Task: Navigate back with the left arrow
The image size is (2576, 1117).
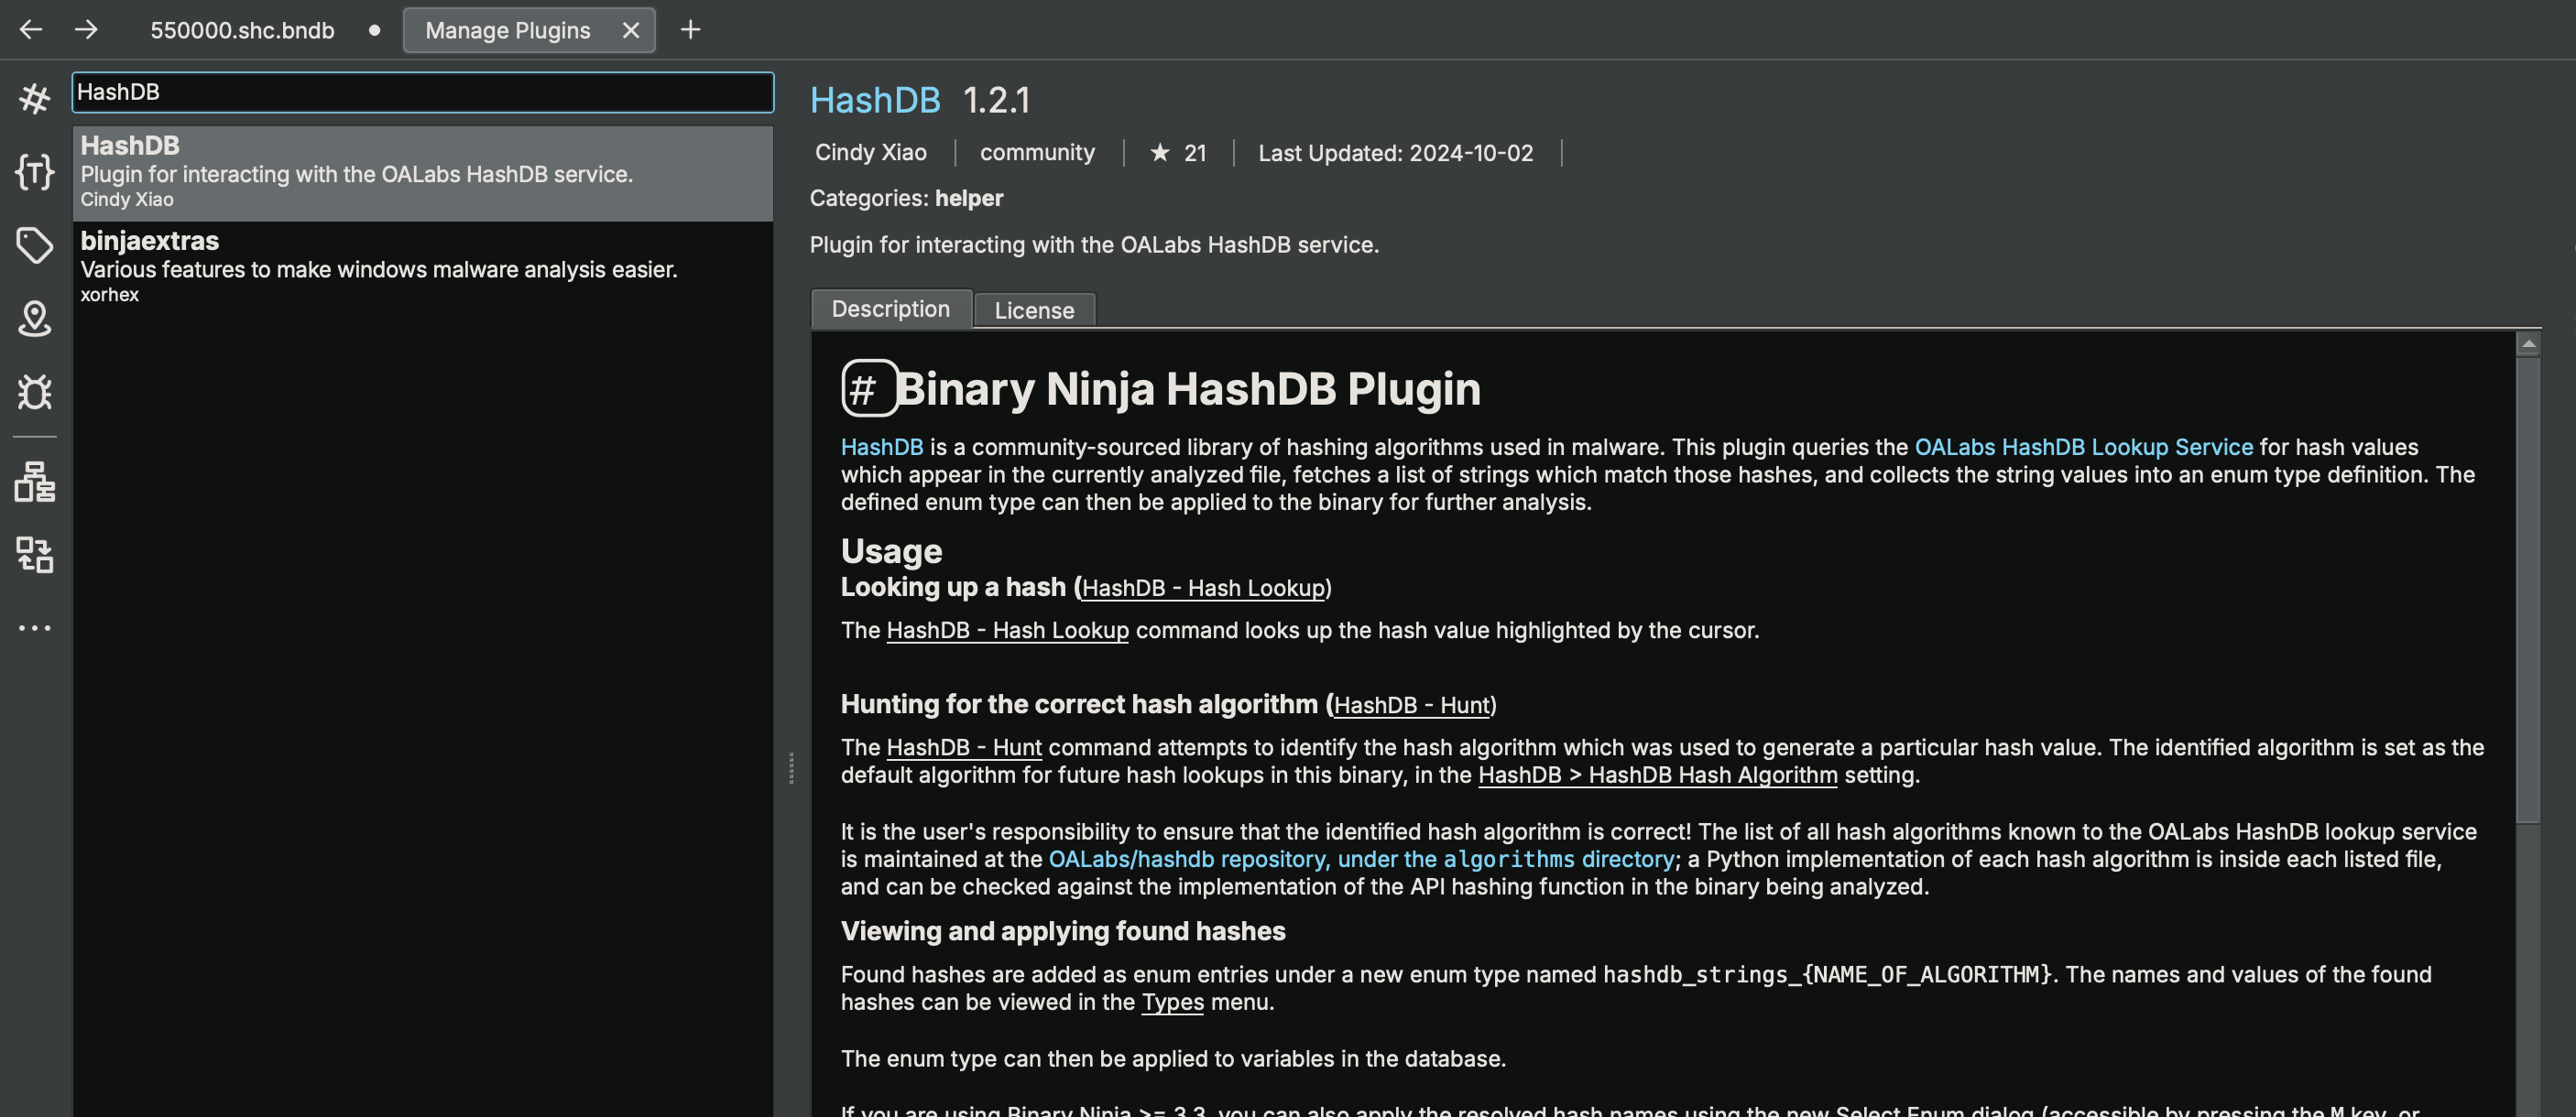Action: [x=31, y=30]
